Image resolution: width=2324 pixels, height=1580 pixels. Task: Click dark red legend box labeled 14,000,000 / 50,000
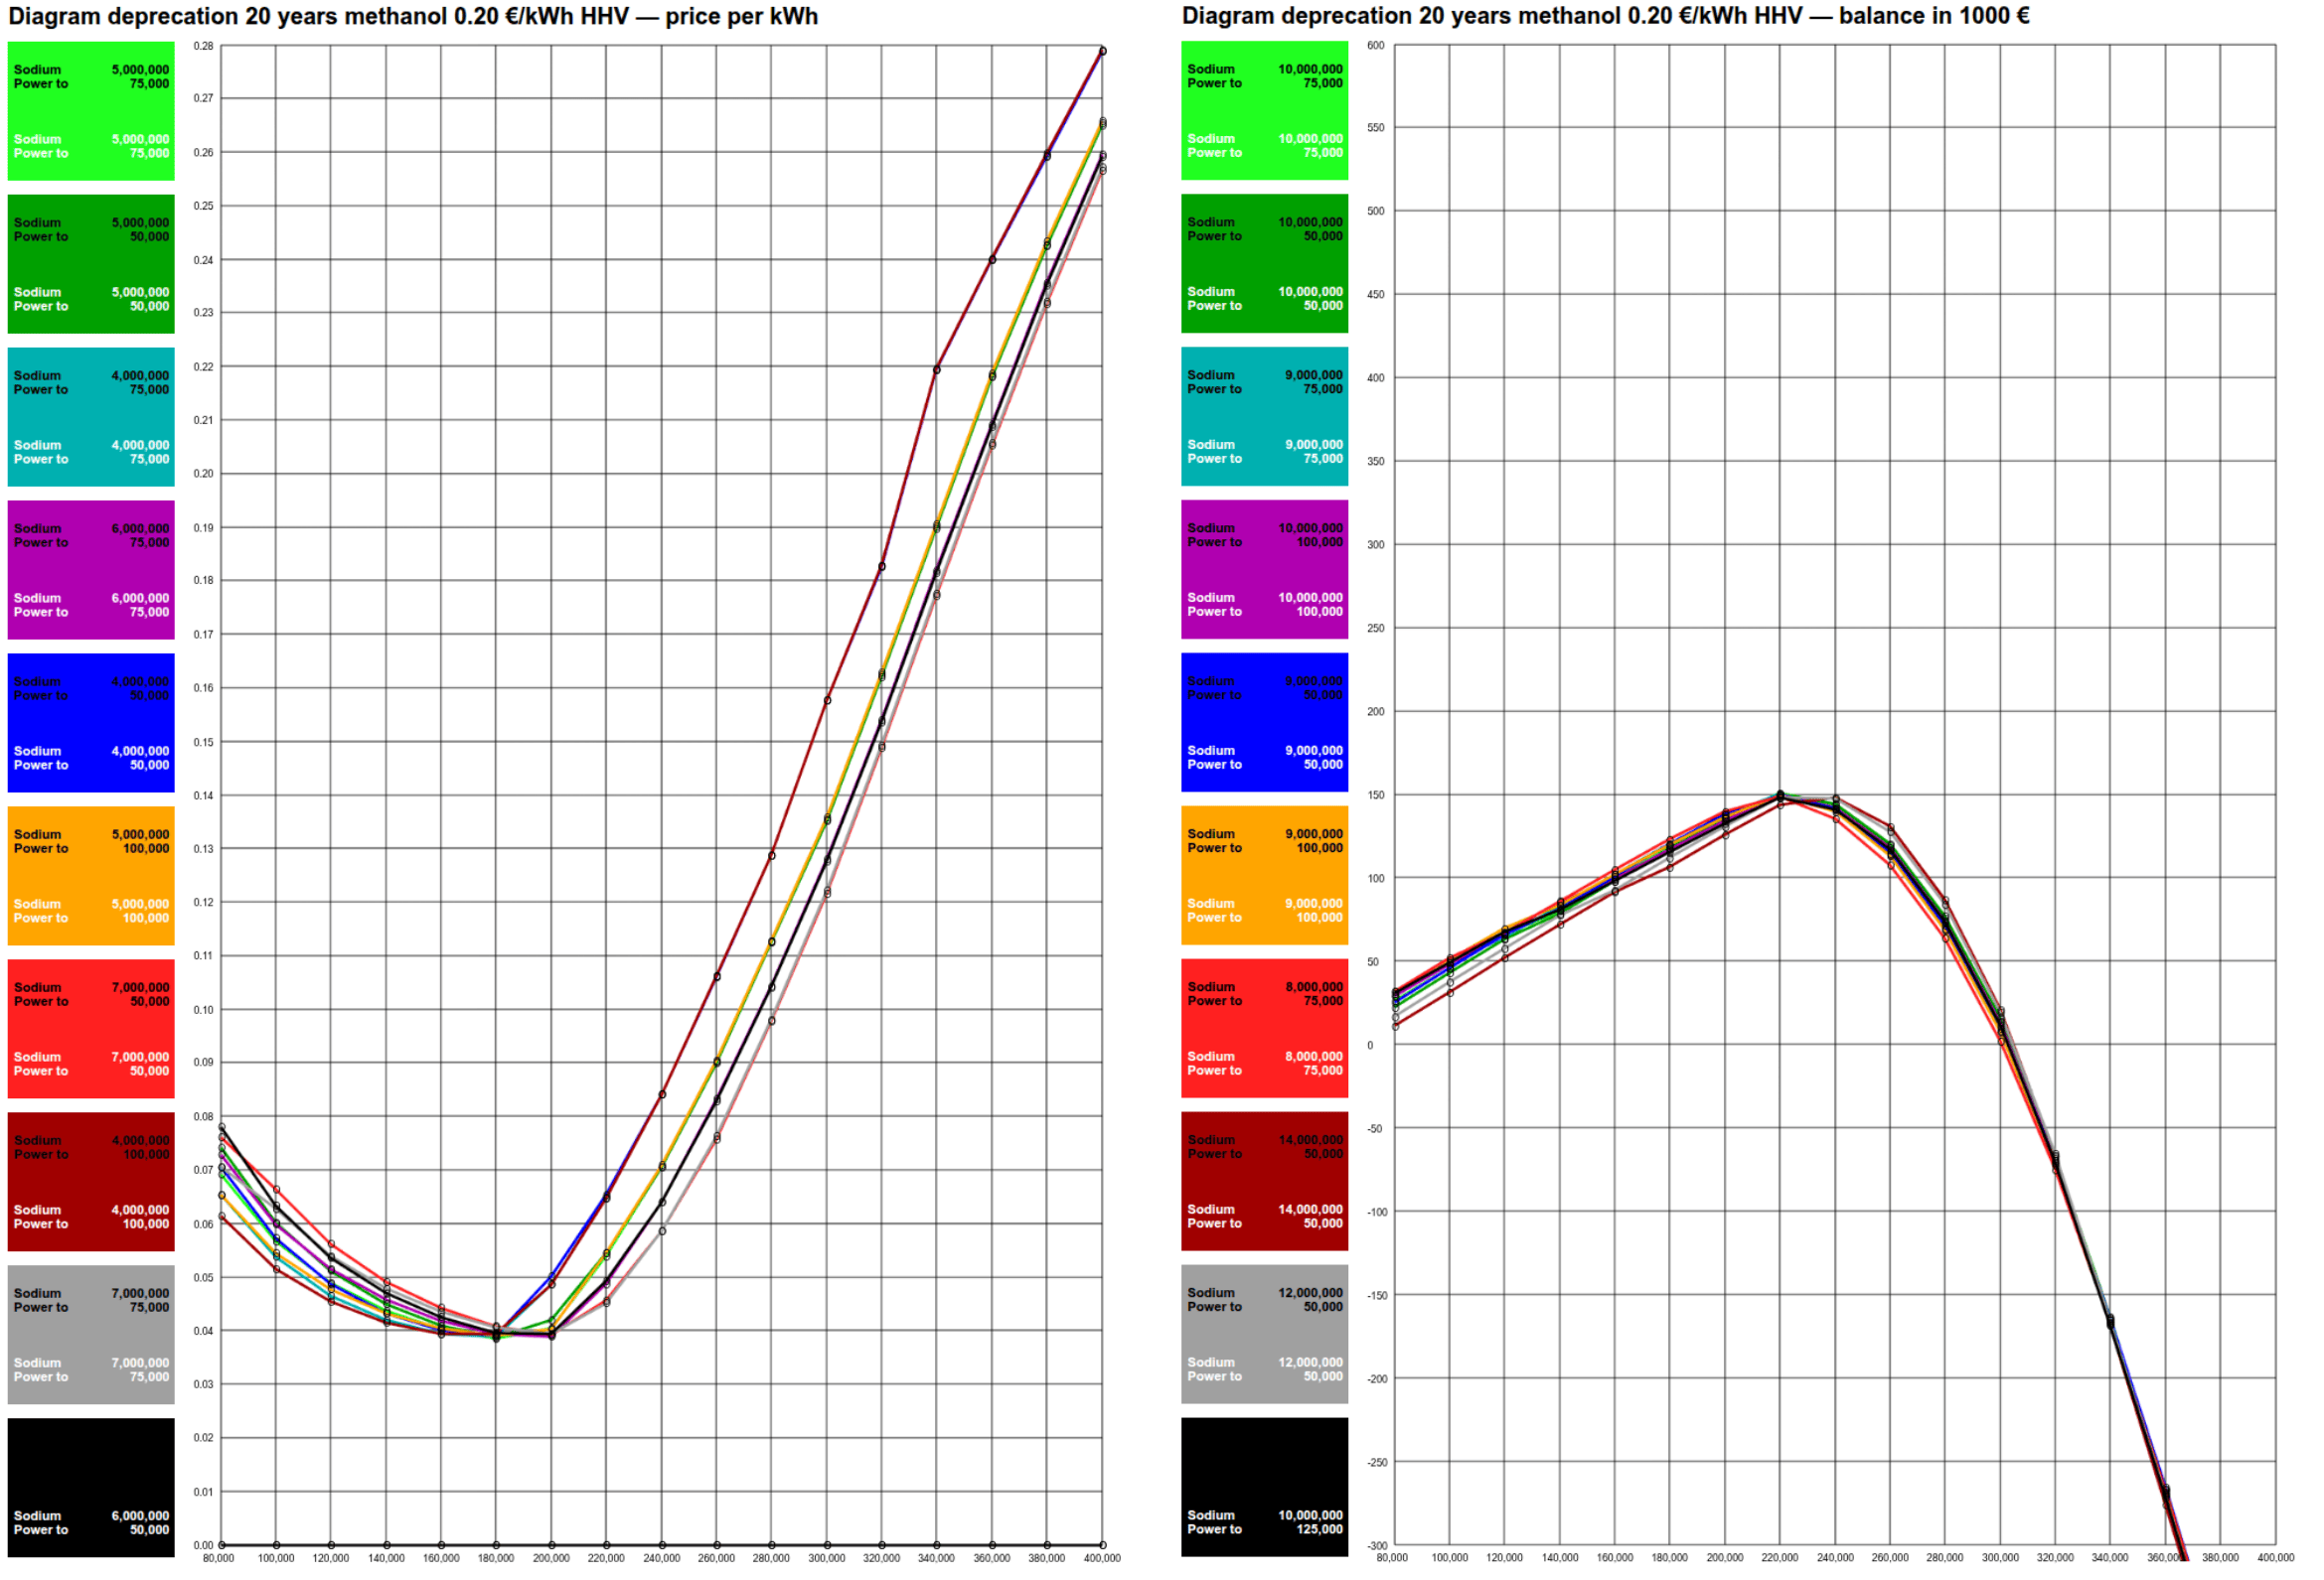click(x=1264, y=1181)
